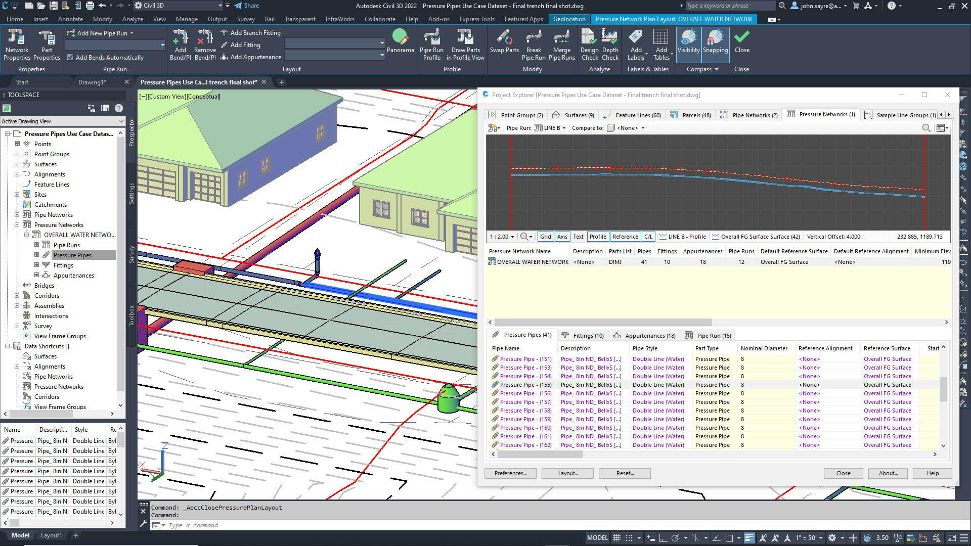971x546 pixels.
Task: Select the Swap Parts tool
Action: click(x=504, y=44)
